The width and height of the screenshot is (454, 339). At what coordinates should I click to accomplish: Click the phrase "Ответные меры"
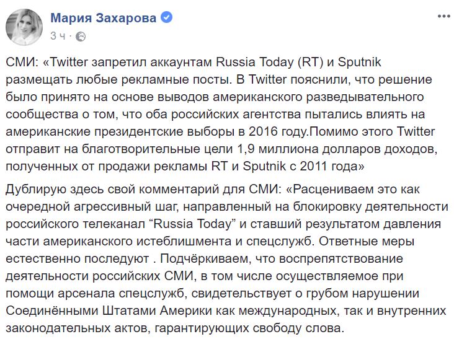(367, 242)
